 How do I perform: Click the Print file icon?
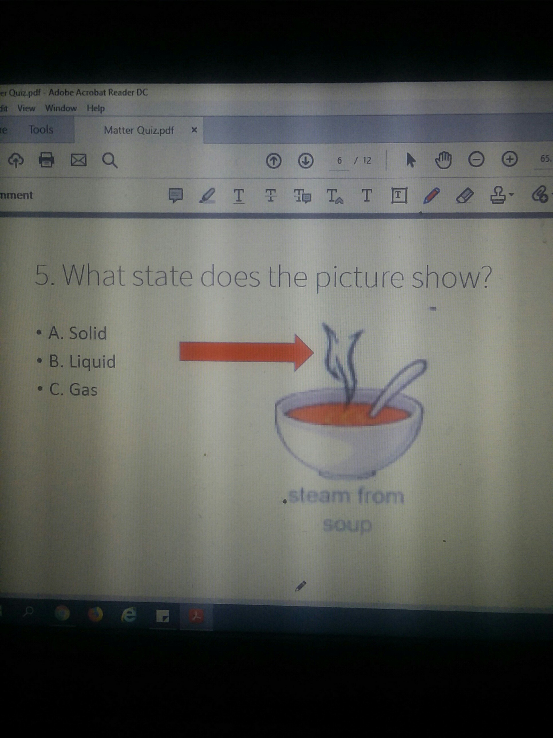pos(46,160)
